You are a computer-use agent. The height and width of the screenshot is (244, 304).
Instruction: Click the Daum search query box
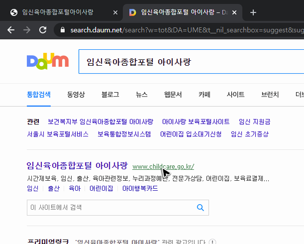coord(191,62)
